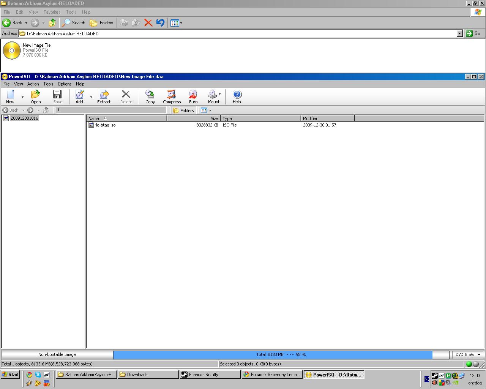Toggle Folders pane in PowerISO
This screenshot has height=389, width=486.
pyautogui.click(x=183, y=110)
